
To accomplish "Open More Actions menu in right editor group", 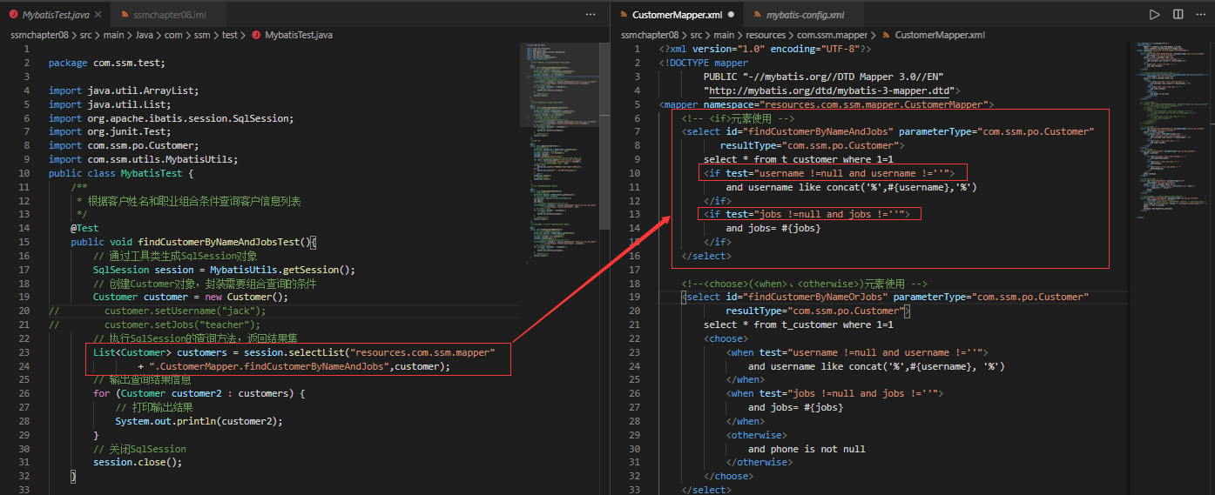I will point(1201,15).
